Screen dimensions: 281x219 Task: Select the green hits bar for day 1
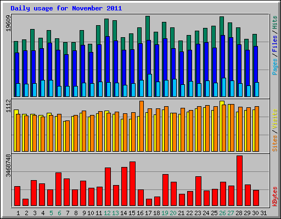(x=16, y=47)
